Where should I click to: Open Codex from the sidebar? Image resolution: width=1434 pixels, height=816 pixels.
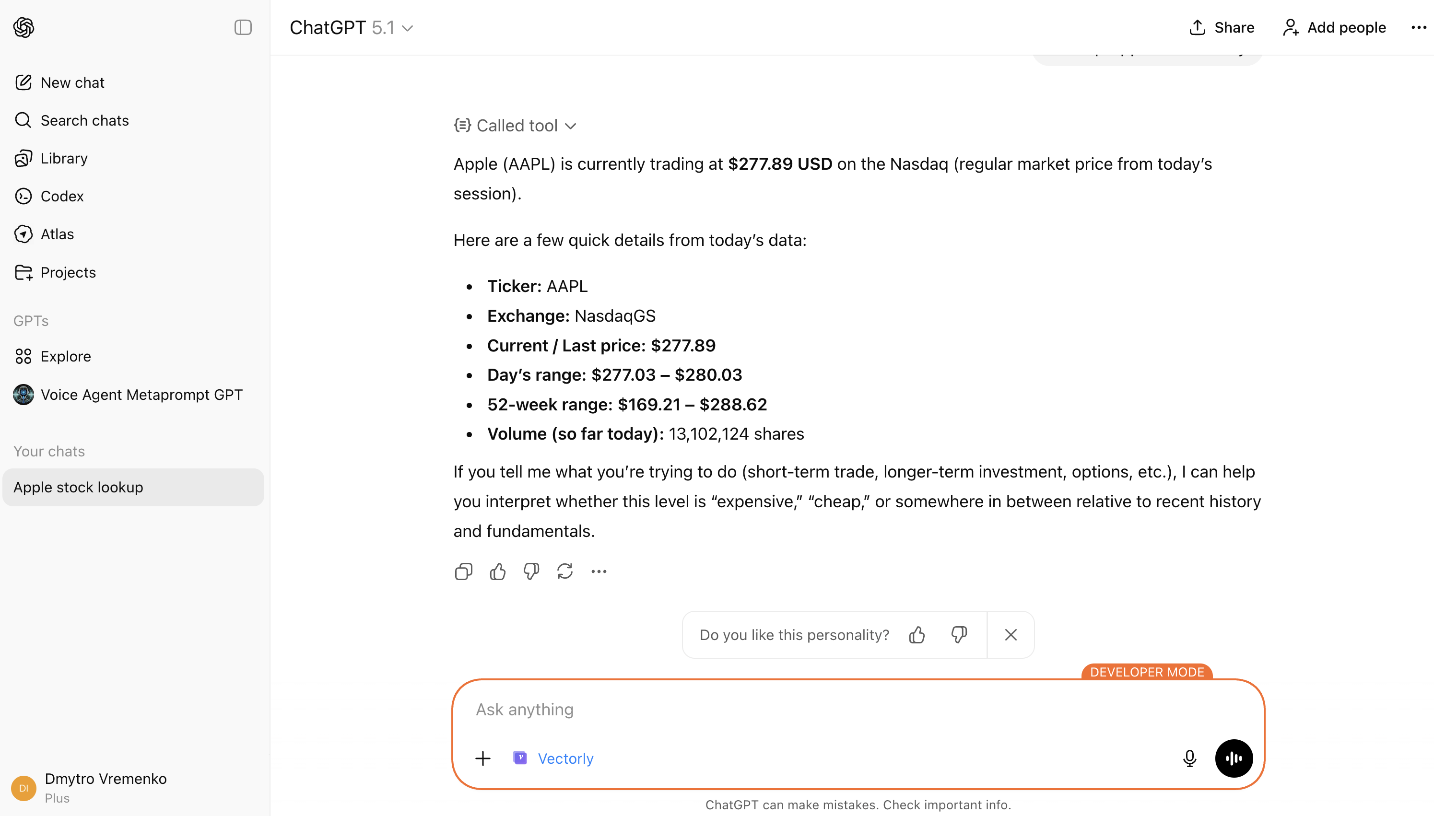(x=62, y=196)
